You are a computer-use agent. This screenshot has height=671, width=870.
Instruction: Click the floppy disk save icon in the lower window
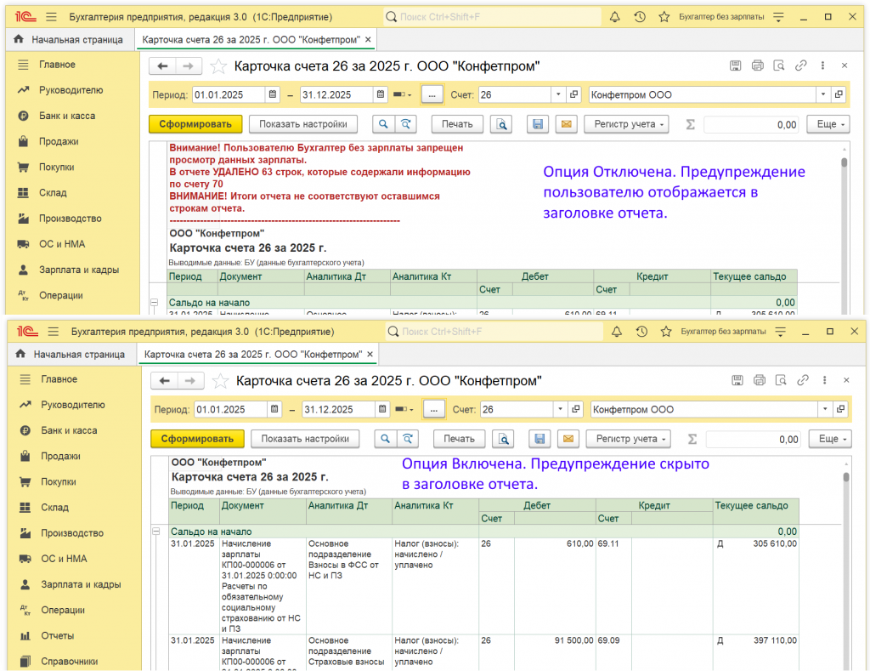tap(539, 439)
